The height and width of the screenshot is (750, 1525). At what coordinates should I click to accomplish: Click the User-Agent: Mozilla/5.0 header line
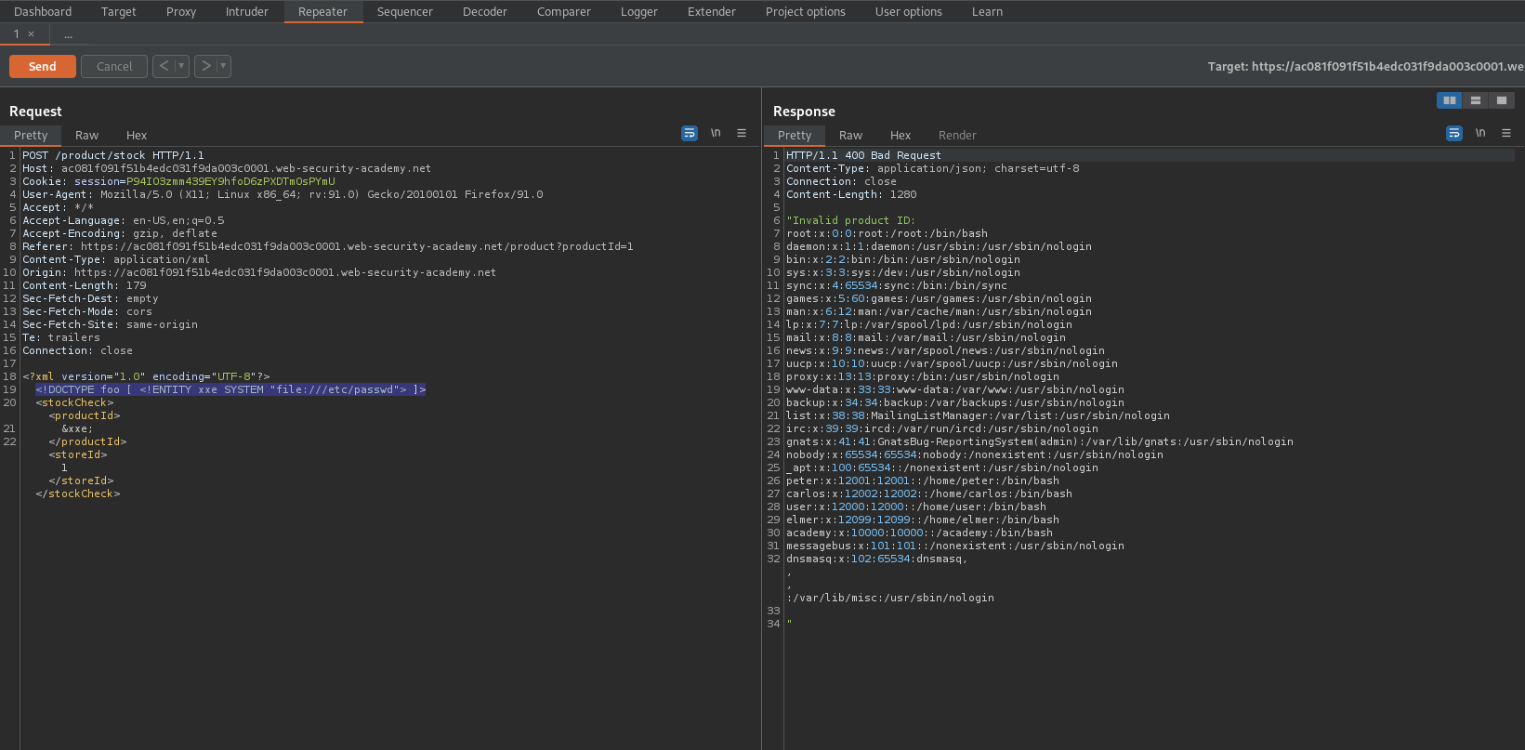pos(283,194)
